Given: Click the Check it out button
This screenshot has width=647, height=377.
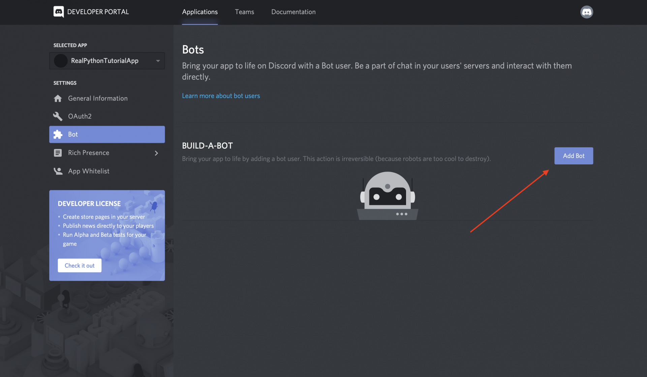Looking at the screenshot, I should point(80,265).
